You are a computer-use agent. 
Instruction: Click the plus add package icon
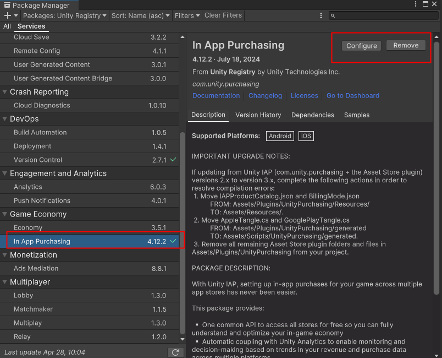pyautogui.click(x=8, y=15)
